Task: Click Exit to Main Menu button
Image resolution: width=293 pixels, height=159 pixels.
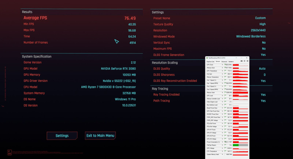Action: coord(100,135)
